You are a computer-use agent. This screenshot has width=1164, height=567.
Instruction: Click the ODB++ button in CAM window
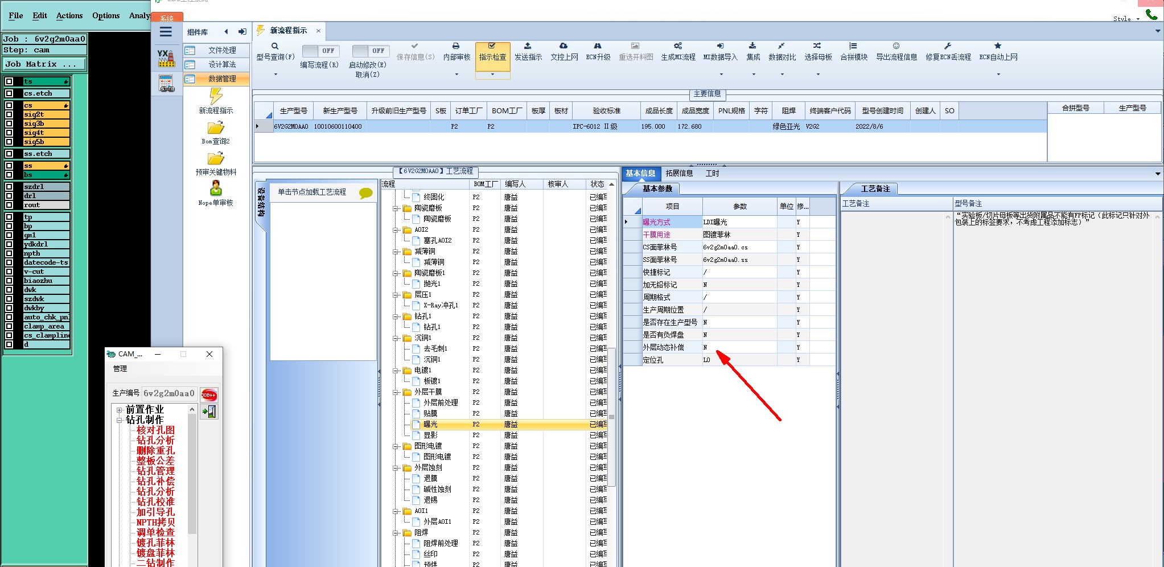[209, 395]
